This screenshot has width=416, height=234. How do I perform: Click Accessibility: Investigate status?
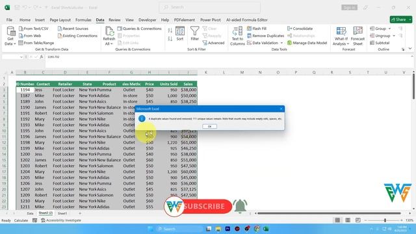[x=61, y=220]
